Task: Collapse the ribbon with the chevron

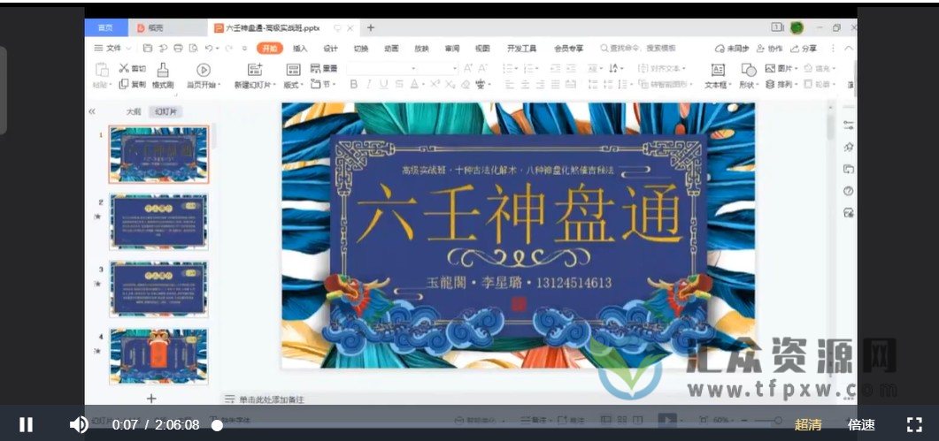Action: click(x=849, y=49)
